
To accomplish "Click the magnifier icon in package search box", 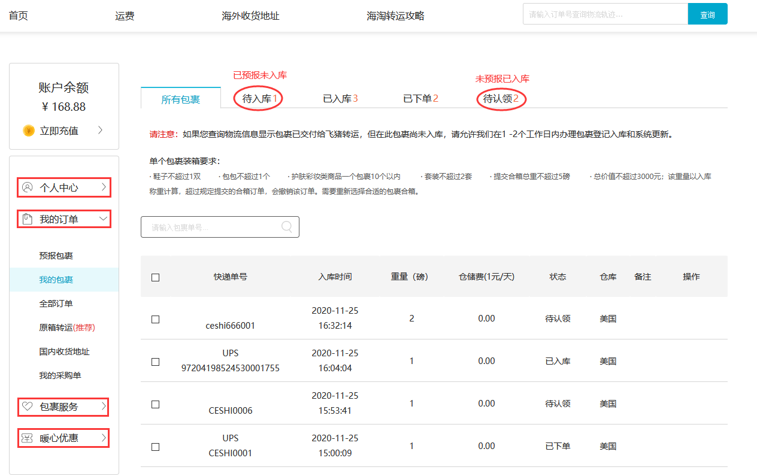I will click(x=287, y=226).
